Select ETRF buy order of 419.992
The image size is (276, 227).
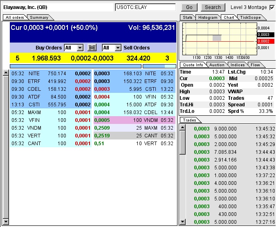pos(51,81)
